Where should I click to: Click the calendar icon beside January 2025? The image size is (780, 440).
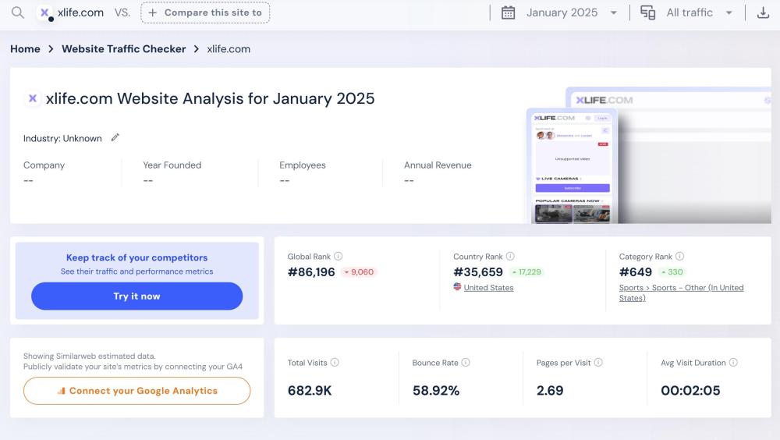tap(509, 12)
